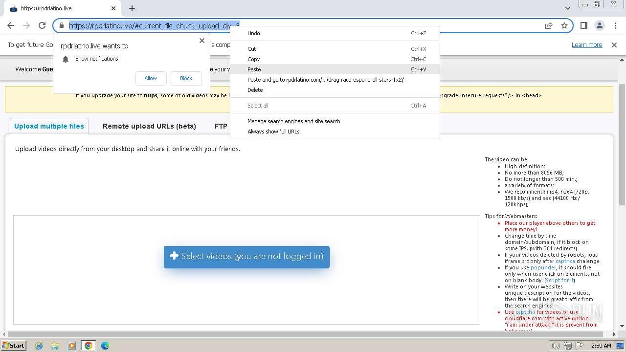Launch Internet Explorer from the taskbar
Screen dimensions: 626x352
point(39,346)
